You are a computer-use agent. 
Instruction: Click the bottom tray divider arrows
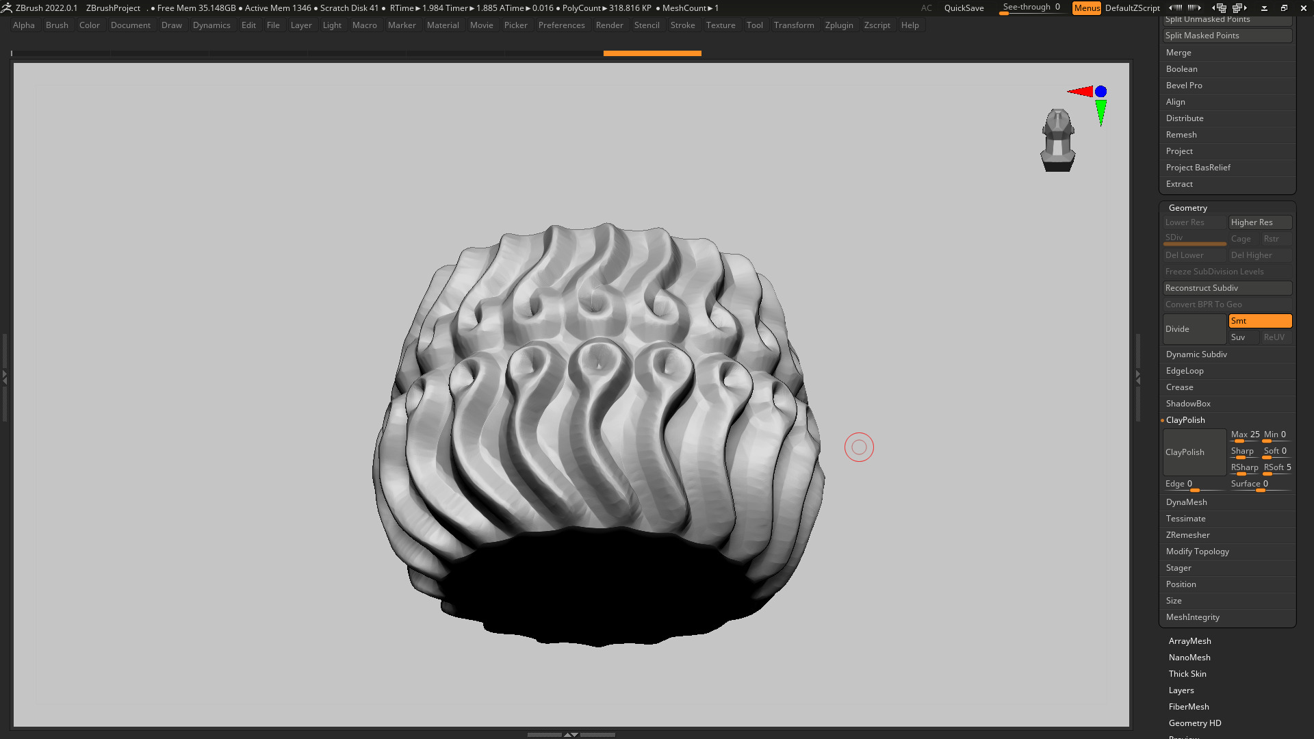571,734
